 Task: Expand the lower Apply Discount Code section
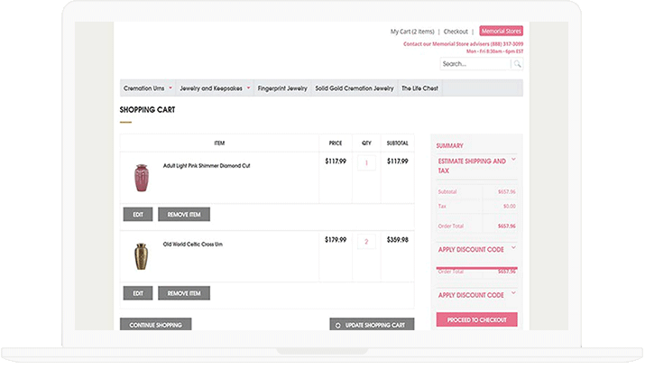[513, 294]
